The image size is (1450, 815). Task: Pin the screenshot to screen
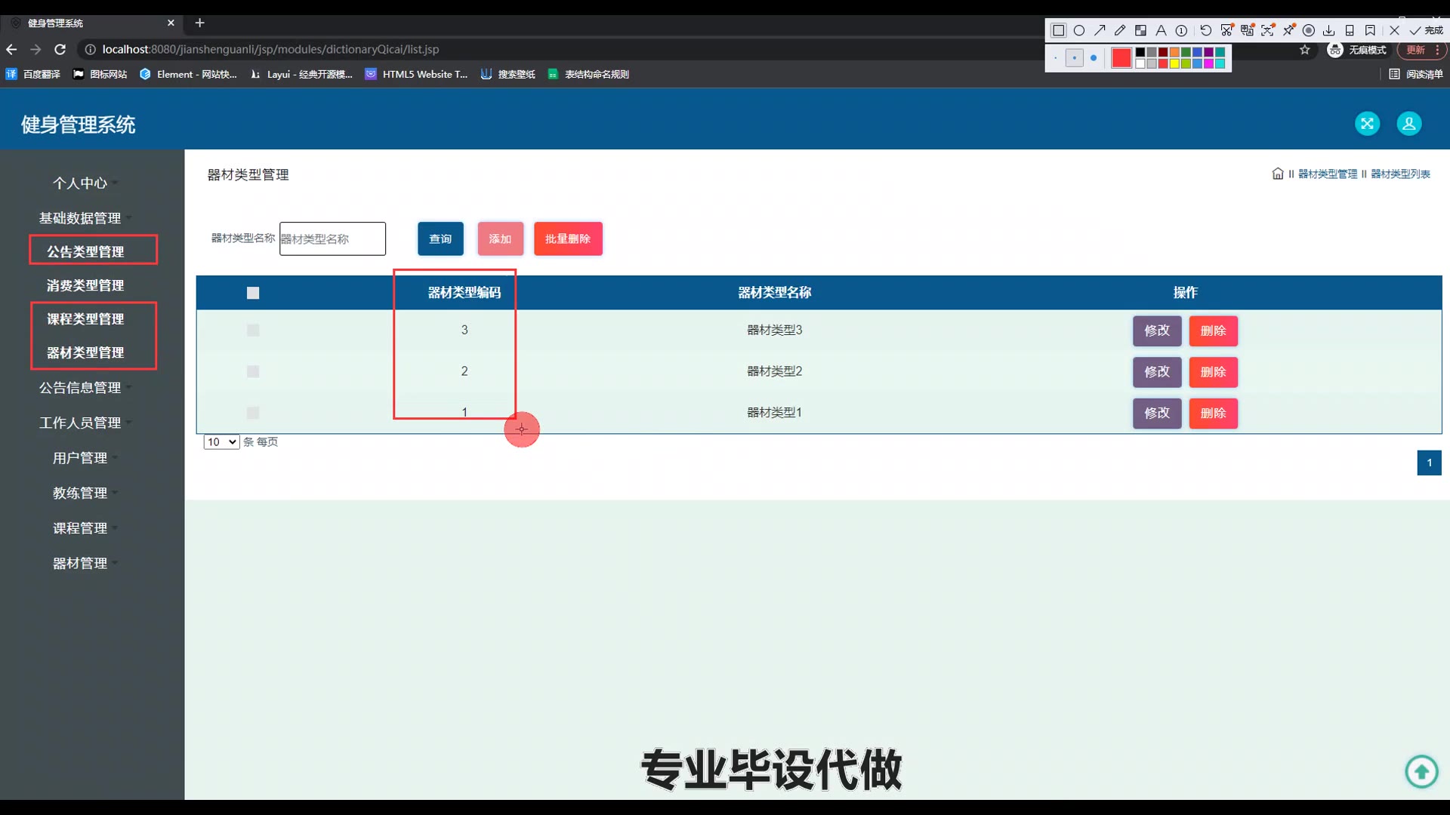[1288, 30]
